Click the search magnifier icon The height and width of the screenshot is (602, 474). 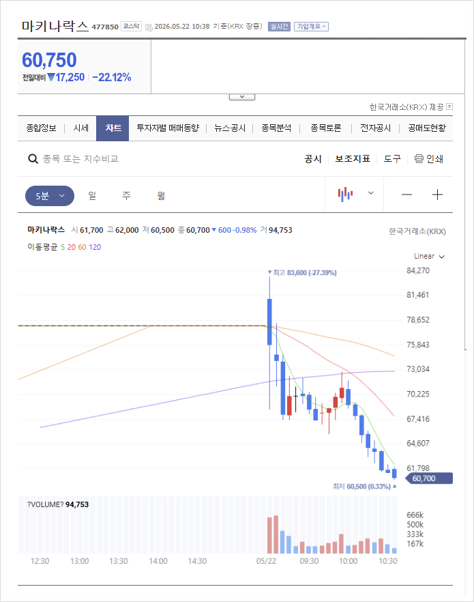point(33,158)
